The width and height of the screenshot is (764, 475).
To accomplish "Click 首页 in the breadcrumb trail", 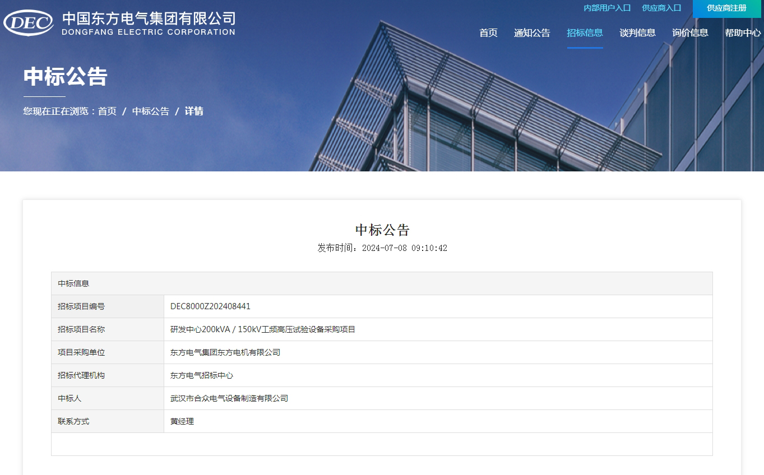I will click(x=108, y=111).
